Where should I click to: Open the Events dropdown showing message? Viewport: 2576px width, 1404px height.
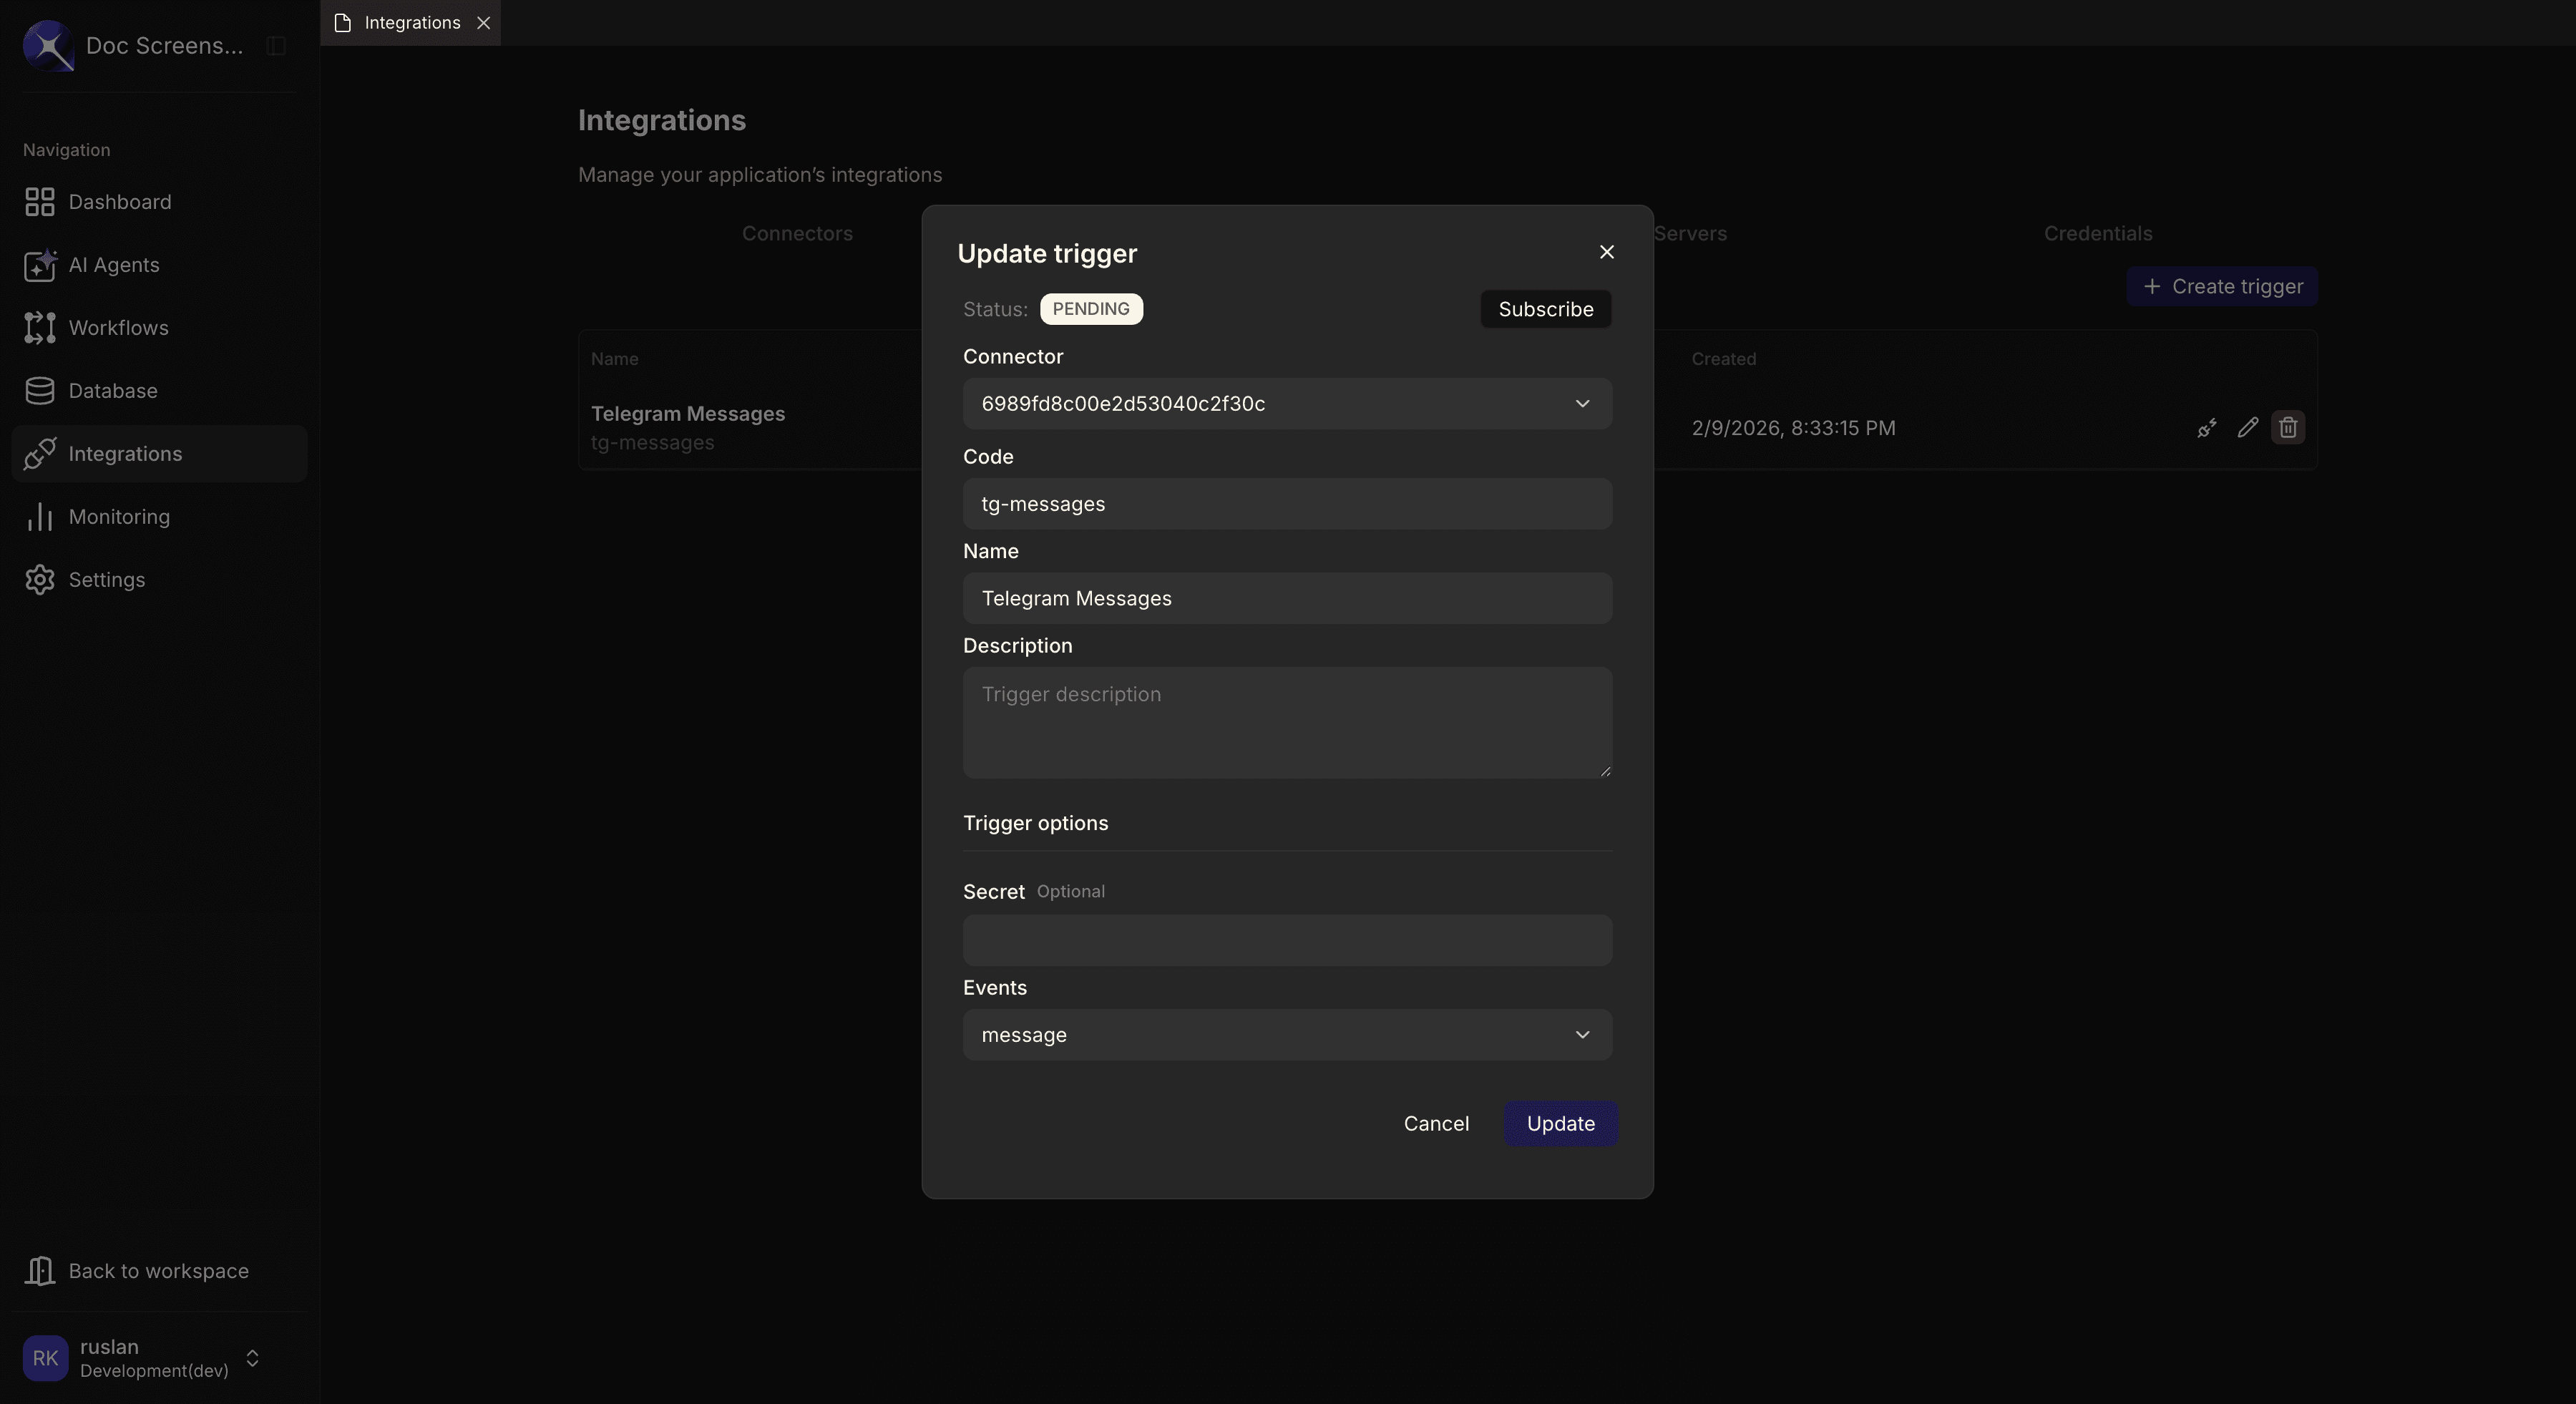1286,1035
